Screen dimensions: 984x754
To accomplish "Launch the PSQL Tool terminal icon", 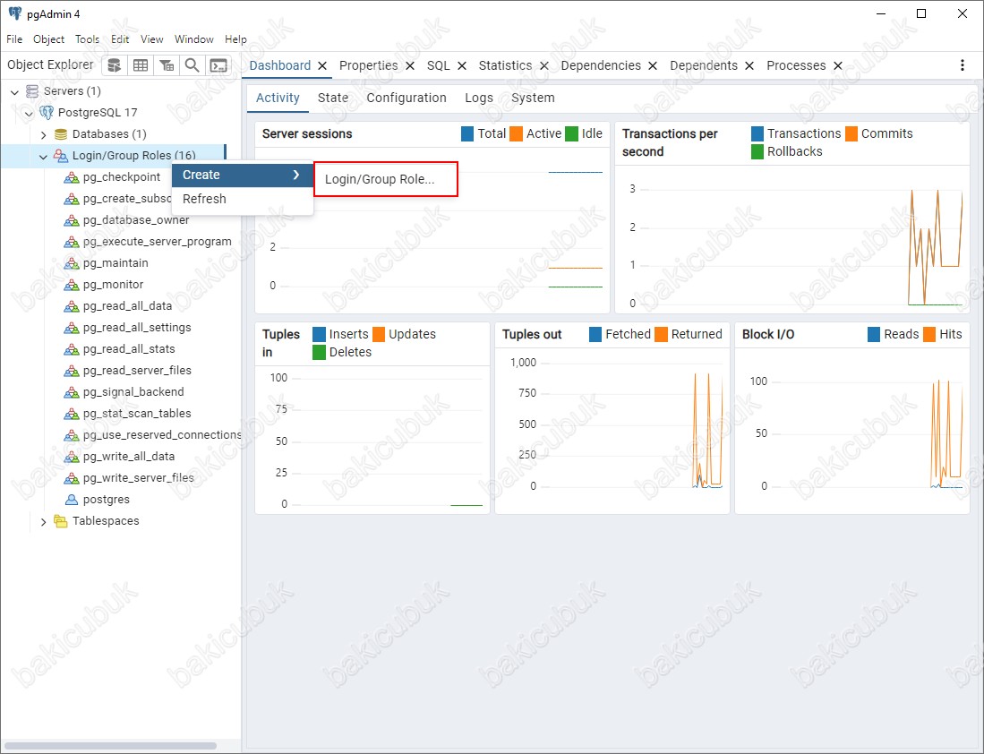I will [x=218, y=65].
